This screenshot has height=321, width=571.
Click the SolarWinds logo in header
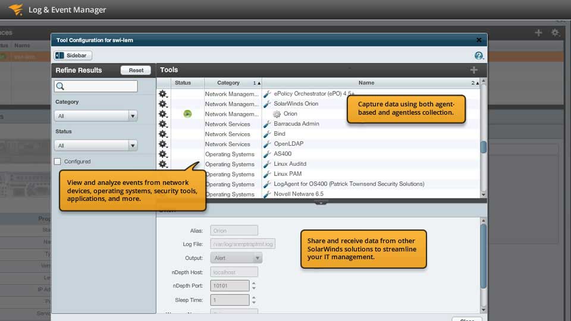tap(16, 10)
